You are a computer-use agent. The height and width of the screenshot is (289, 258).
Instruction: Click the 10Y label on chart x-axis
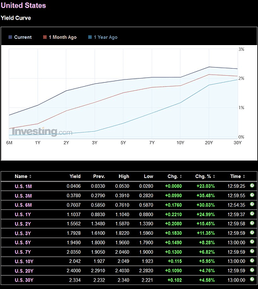(x=180, y=143)
